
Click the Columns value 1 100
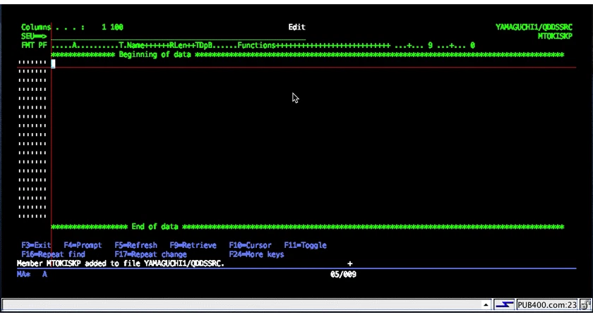pos(112,27)
